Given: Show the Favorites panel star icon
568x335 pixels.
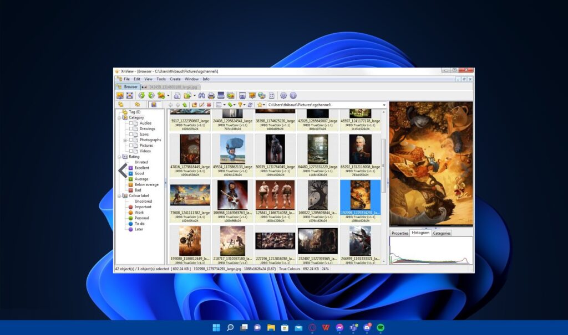Looking at the screenshot, I should 138,105.
